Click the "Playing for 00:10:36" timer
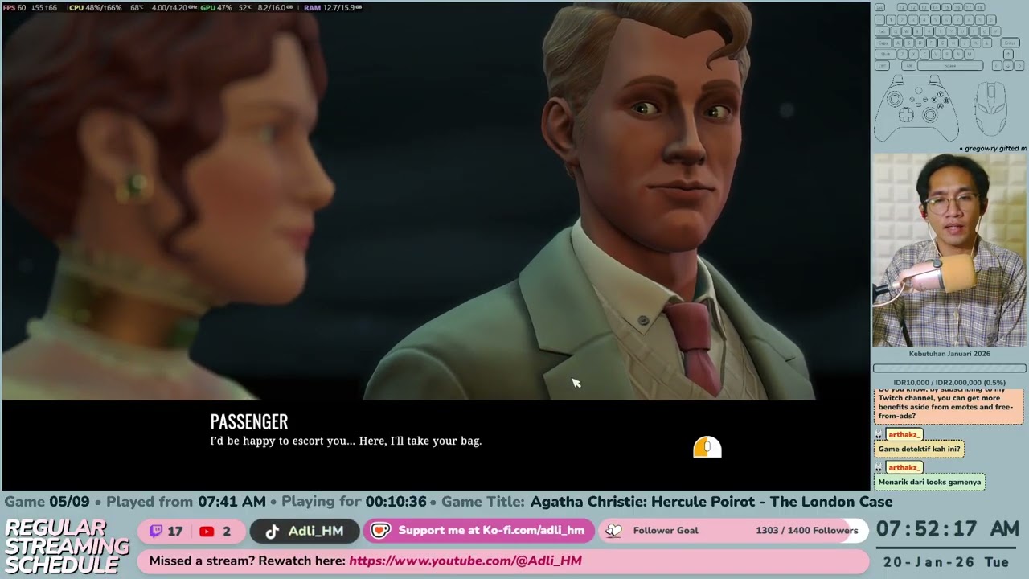 click(354, 502)
